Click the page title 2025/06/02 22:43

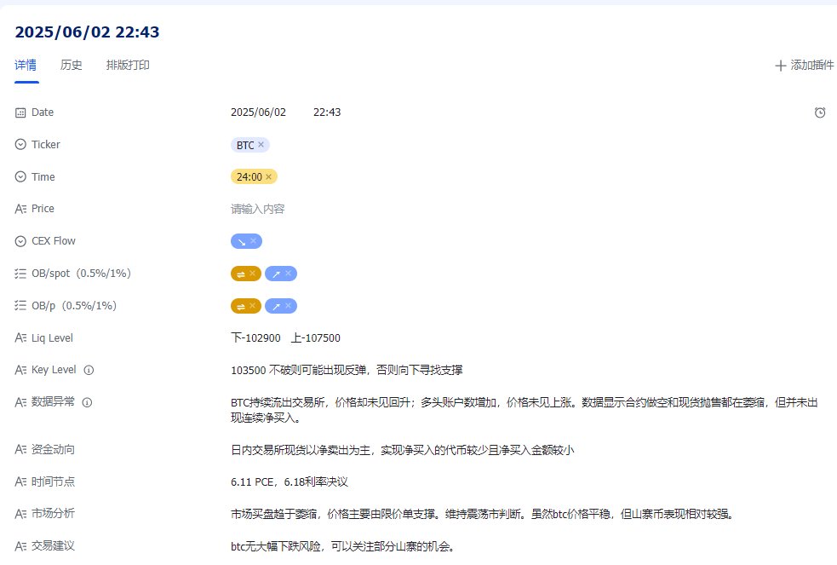pyautogui.click(x=87, y=32)
